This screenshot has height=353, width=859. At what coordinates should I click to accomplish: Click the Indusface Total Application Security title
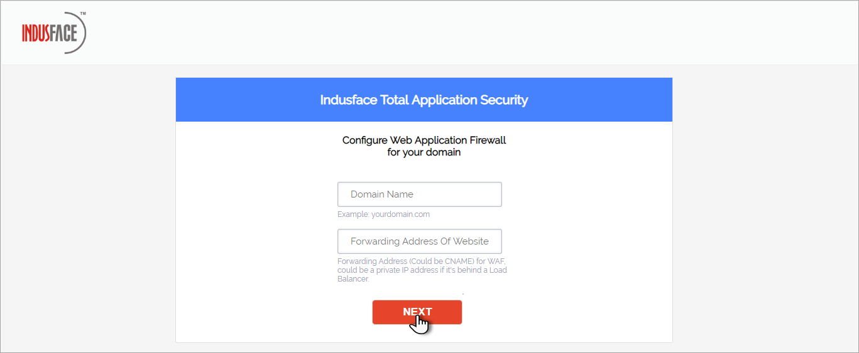point(424,100)
